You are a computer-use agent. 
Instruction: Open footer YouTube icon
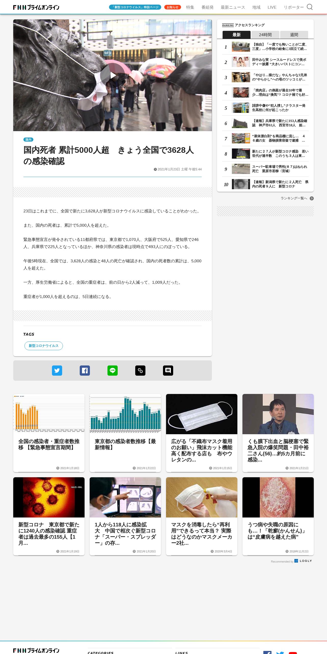pos(293,653)
